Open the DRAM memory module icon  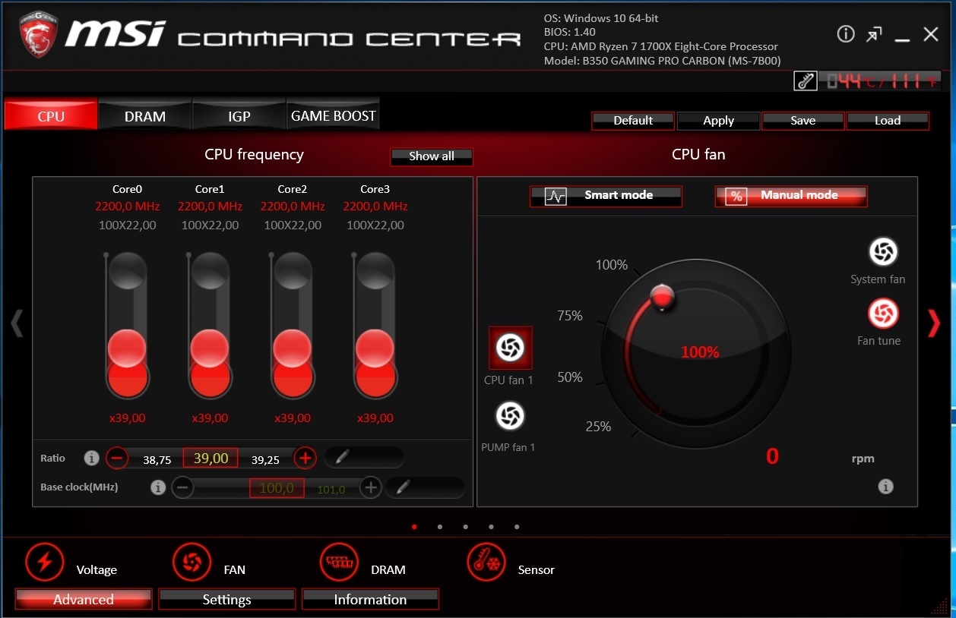[x=339, y=562]
